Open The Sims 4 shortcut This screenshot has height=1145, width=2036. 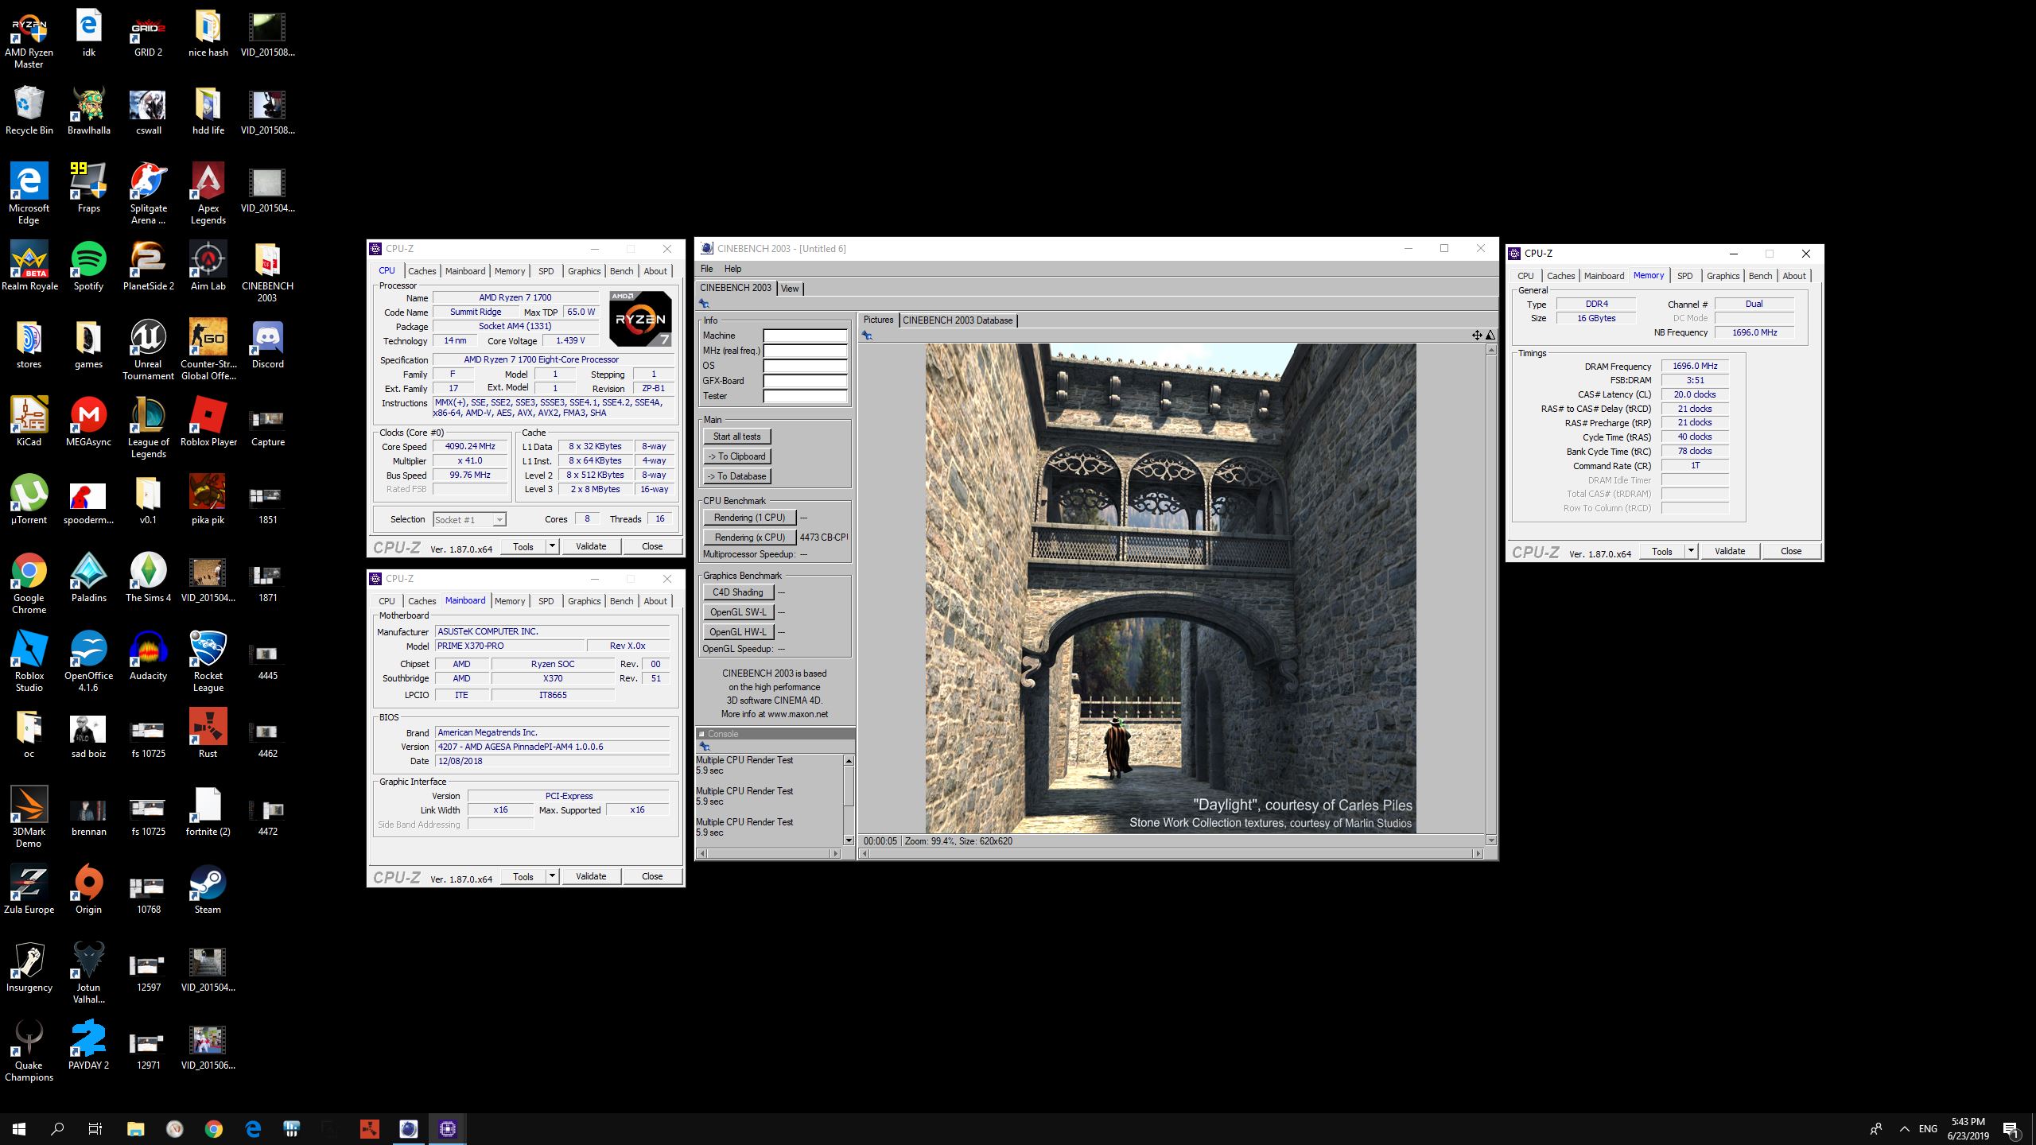tap(148, 579)
